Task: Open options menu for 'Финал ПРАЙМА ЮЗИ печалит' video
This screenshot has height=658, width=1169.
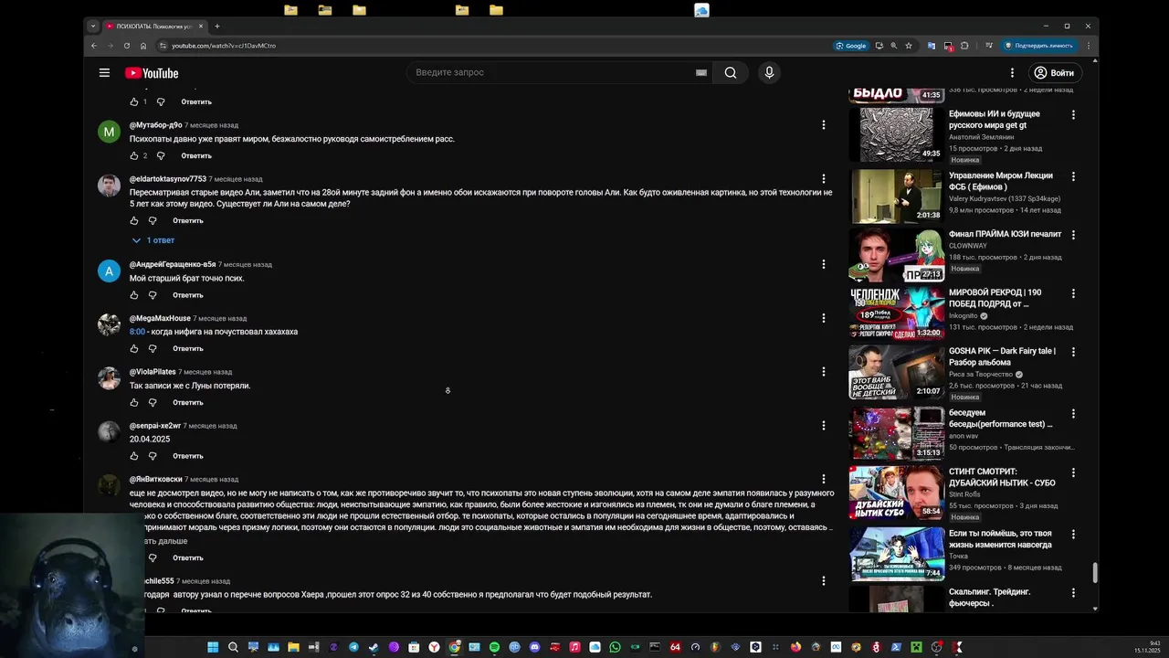Action: click(1073, 235)
